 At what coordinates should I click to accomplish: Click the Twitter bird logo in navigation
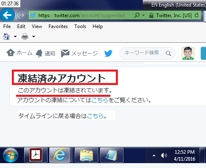click(109, 53)
